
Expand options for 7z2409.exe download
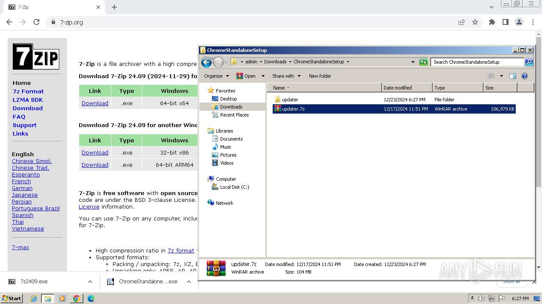pyautogui.click(x=90, y=282)
